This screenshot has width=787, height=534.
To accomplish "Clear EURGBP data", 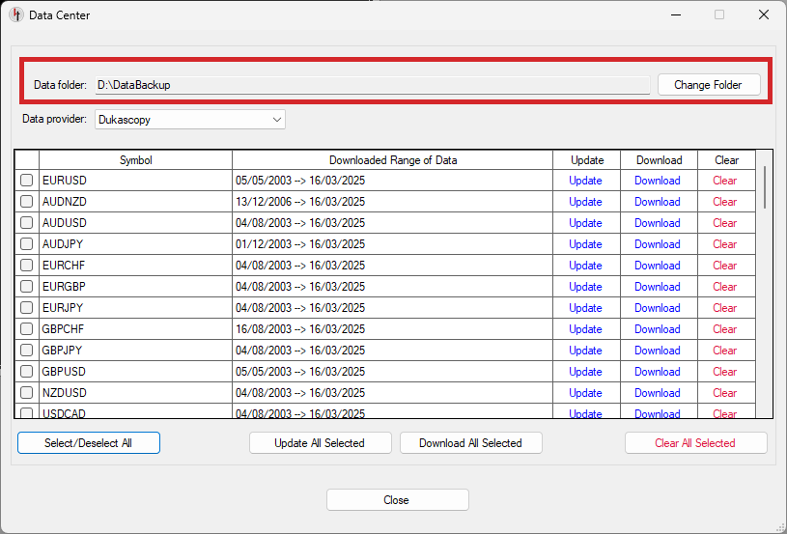I will click(725, 286).
